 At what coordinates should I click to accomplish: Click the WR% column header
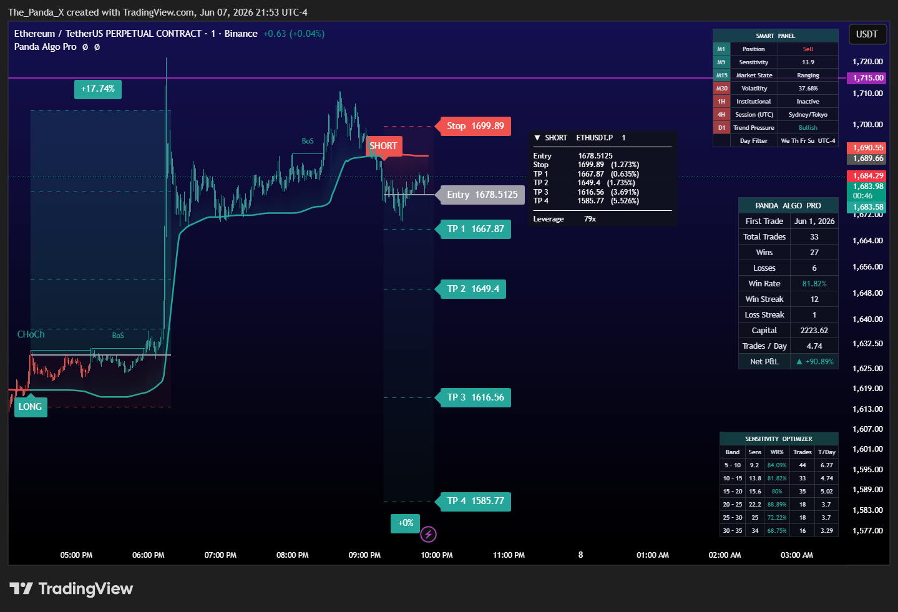(x=777, y=452)
